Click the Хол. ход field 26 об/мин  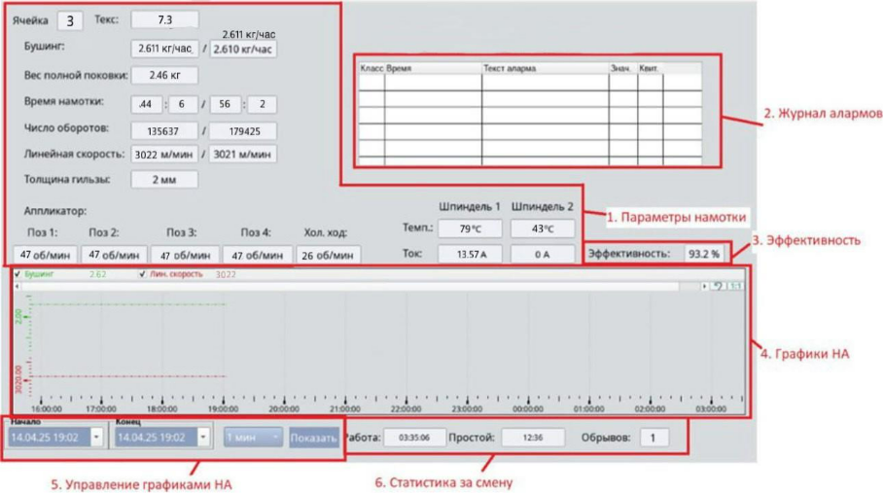tap(328, 255)
